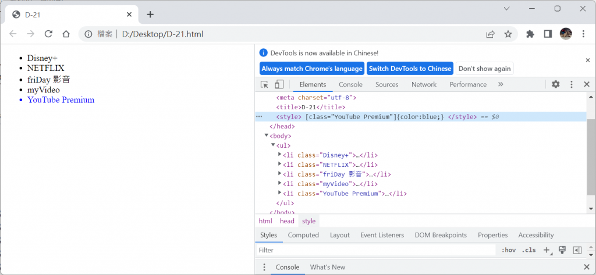The image size is (596, 275).
Task: Toggle the computed styles sidebar icon
Action: pyautogui.click(x=577, y=250)
